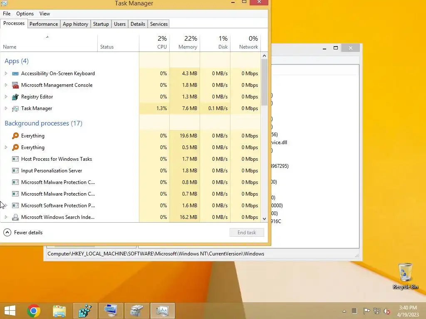Switch to On-Screen Keyboard taskbar icon

pos(111,311)
